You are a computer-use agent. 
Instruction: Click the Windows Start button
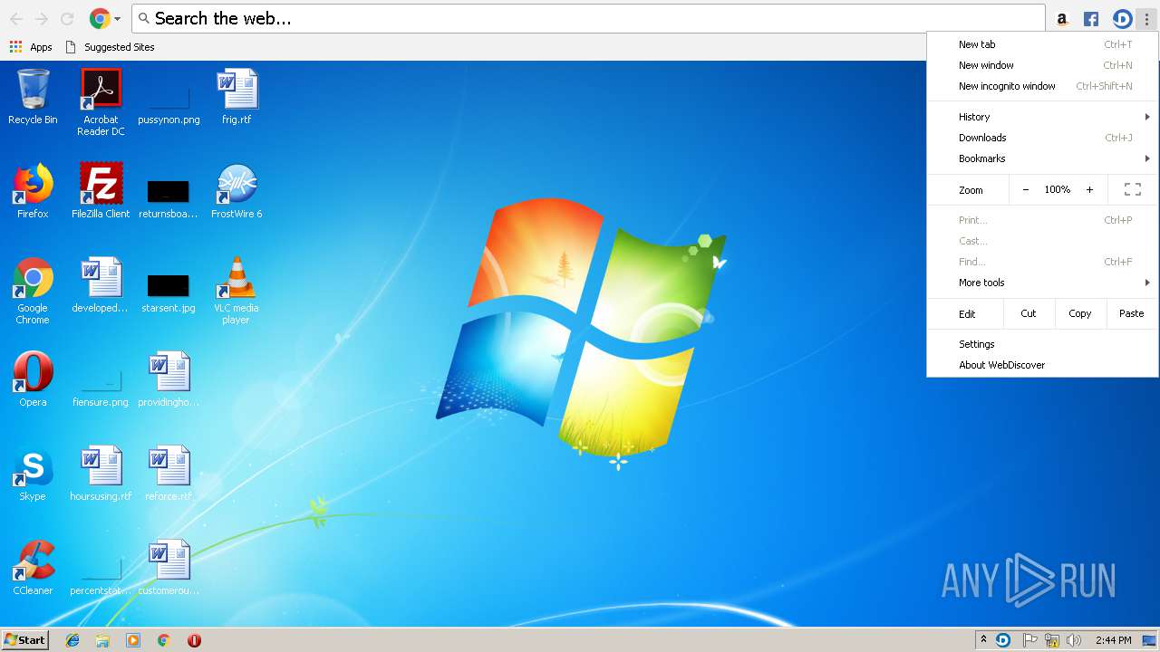pyautogui.click(x=24, y=639)
